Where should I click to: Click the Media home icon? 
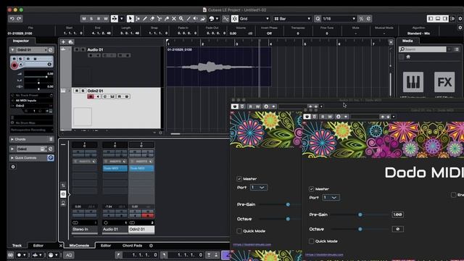click(408, 57)
